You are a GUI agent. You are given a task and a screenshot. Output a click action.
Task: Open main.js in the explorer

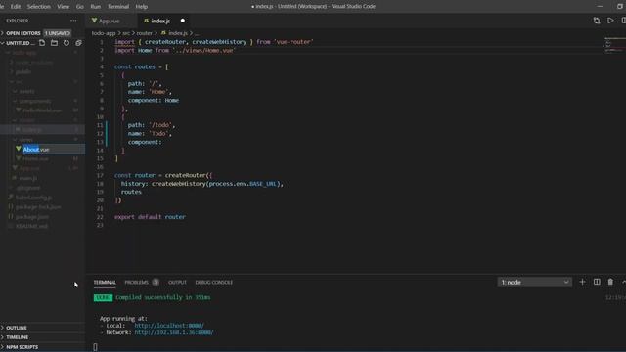point(28,178)
